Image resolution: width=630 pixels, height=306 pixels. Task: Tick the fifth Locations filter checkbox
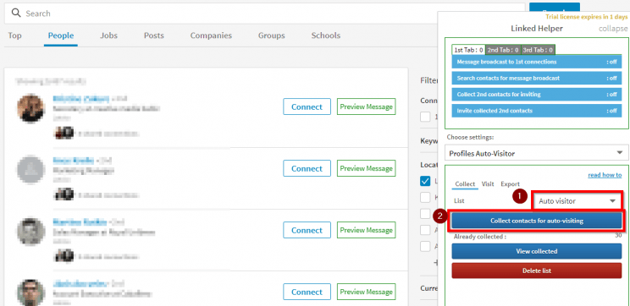[425, 246]
